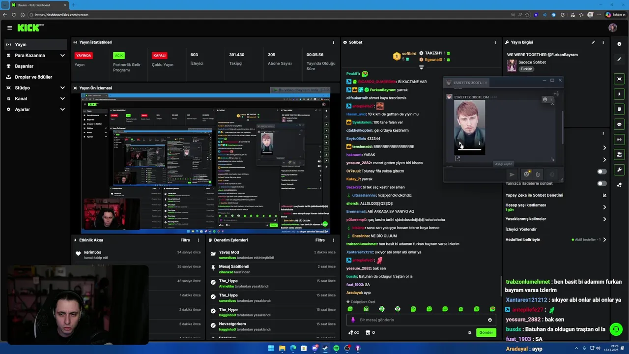
Task: Open File Explorer from the taskbar
Action: click(282, 348)
